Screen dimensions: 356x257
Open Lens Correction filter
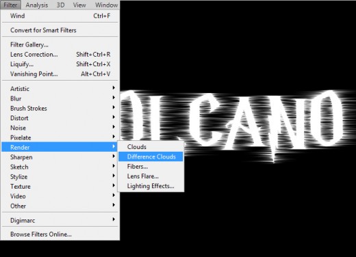point(60,54)
